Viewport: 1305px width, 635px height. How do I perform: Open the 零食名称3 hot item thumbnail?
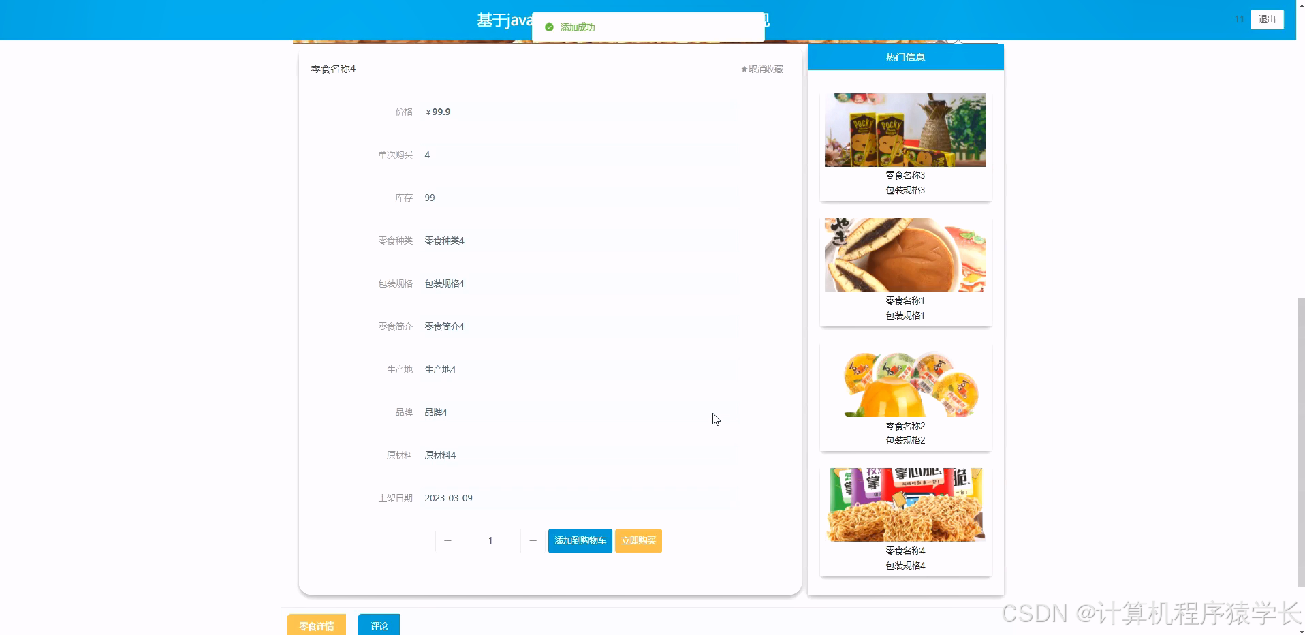point(905,129)
